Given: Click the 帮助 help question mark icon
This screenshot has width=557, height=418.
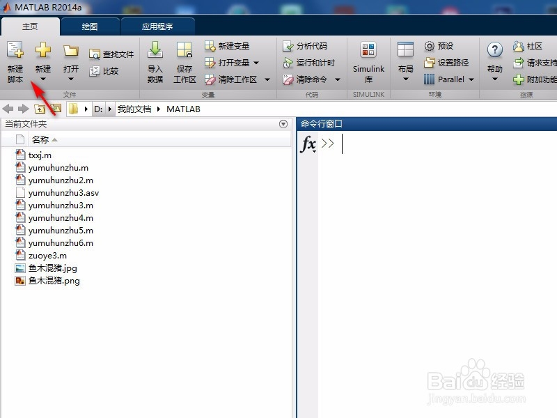Looking at the screenshot, I should 495,49.
